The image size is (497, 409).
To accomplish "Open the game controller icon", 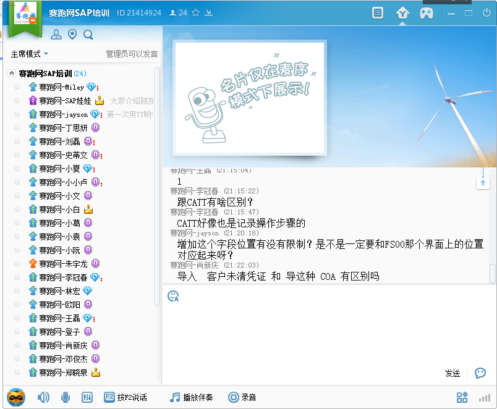I will pyautogui.click(x=427, y=14).
